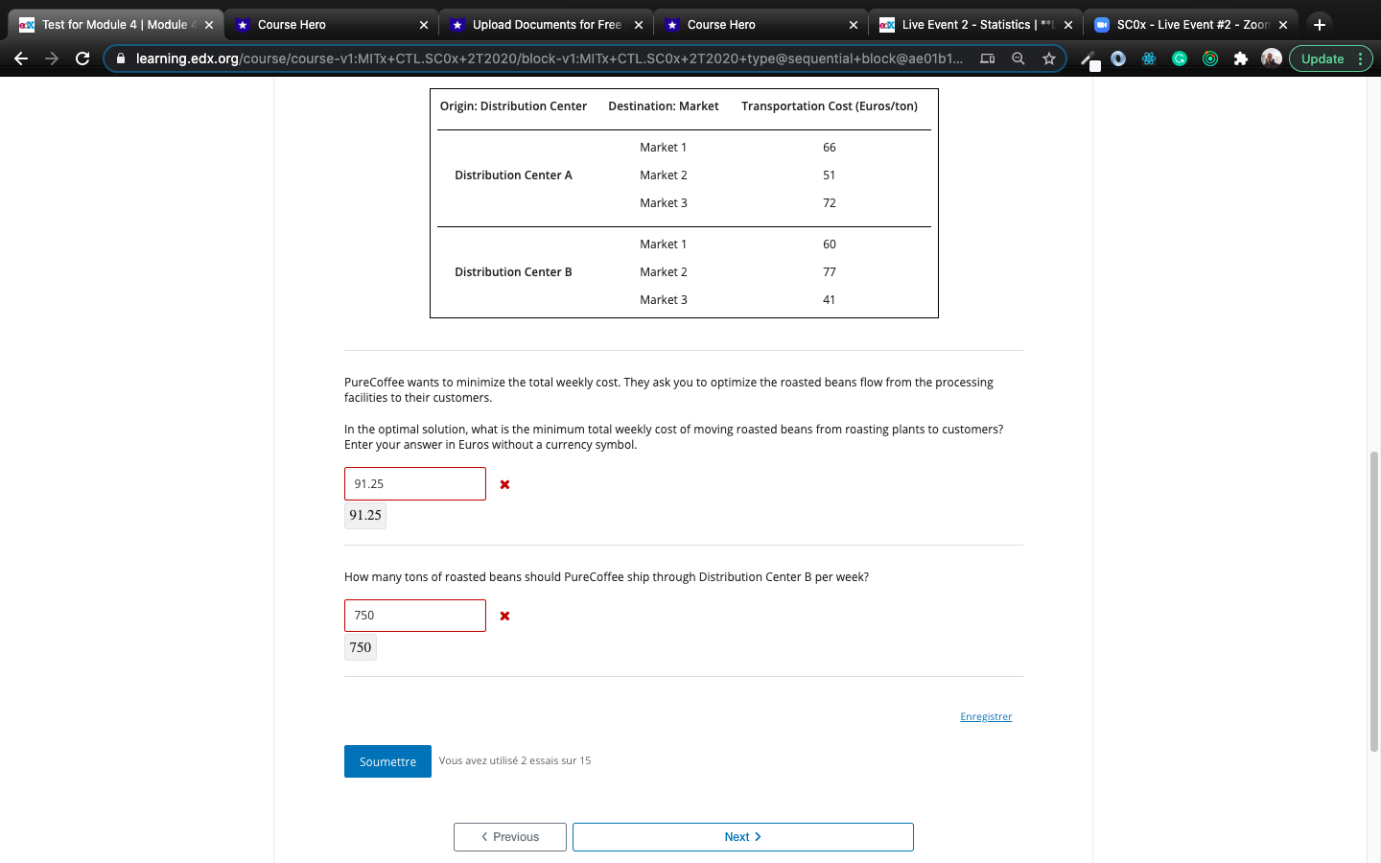The width and height of the screenshot is (1381, 863).
Task: Switch to the Live Event 2 Statistics tab
Action: 969,24
